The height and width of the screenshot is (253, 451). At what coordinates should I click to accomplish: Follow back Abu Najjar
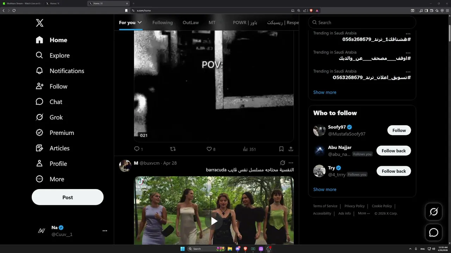point(394,151)
